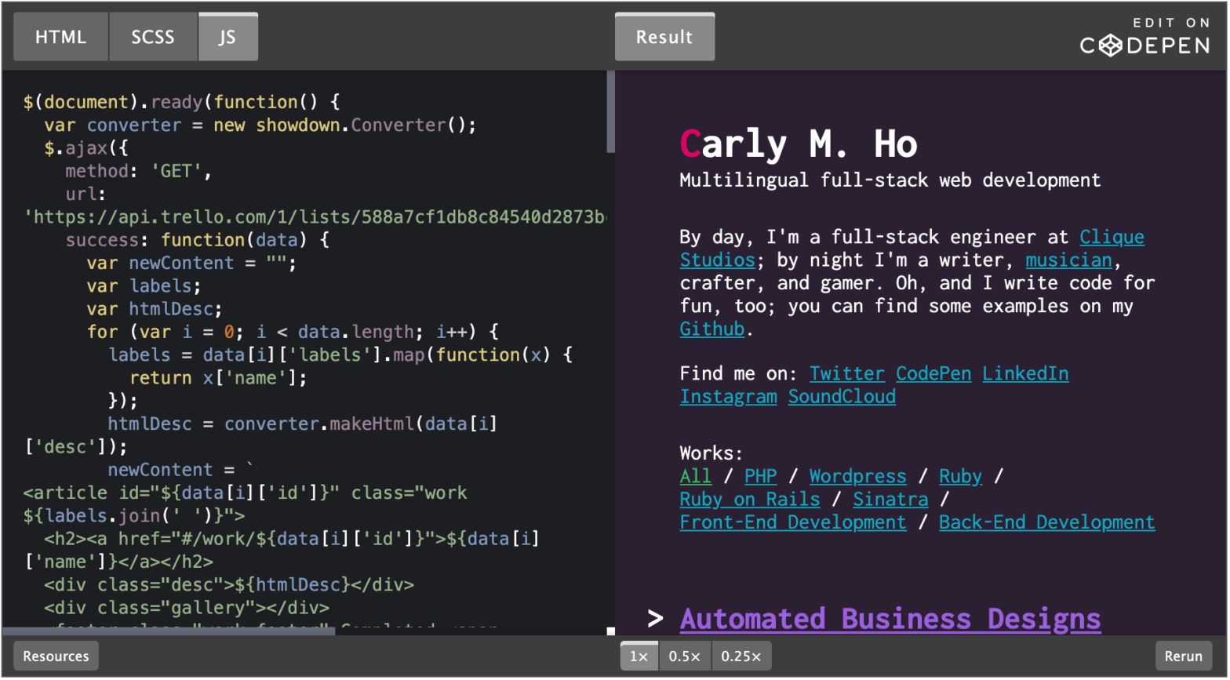
Task: Open the Clique Studios link
Action: (1112, 237)
